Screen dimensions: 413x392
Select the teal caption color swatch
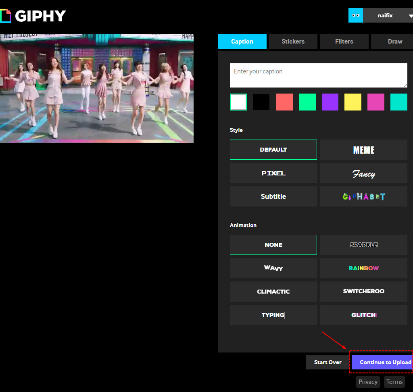coord(399,102)
